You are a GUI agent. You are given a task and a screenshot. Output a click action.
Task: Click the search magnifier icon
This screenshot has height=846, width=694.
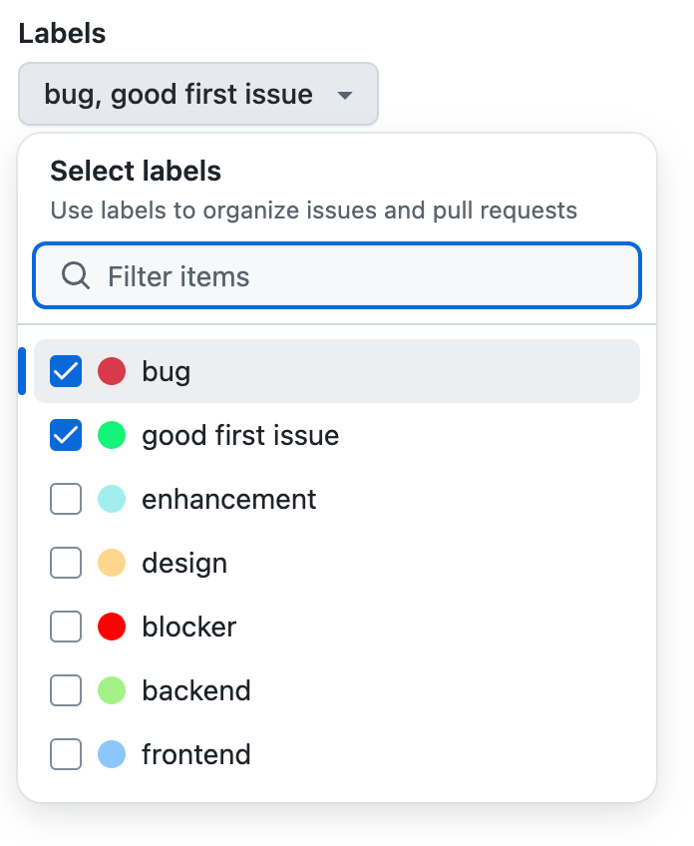pos(76,275)
